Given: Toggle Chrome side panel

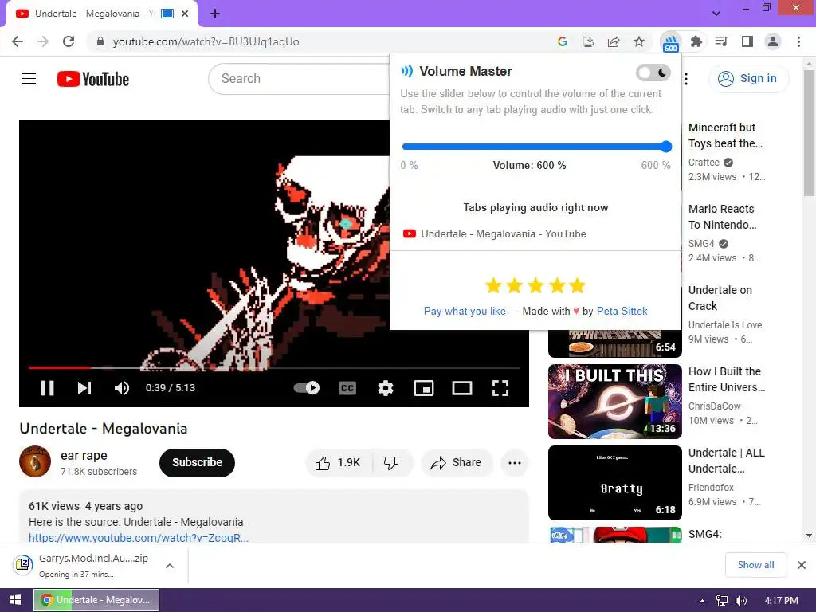Looking at the screenshot, I should coord(747,41).
